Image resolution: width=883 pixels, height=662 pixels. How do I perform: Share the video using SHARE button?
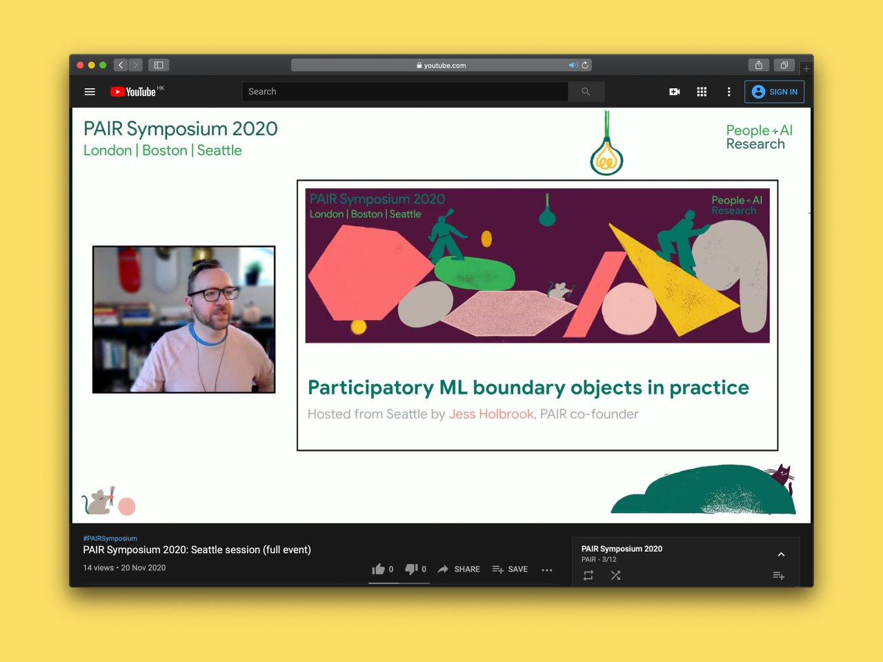click(x=459, y=570)
